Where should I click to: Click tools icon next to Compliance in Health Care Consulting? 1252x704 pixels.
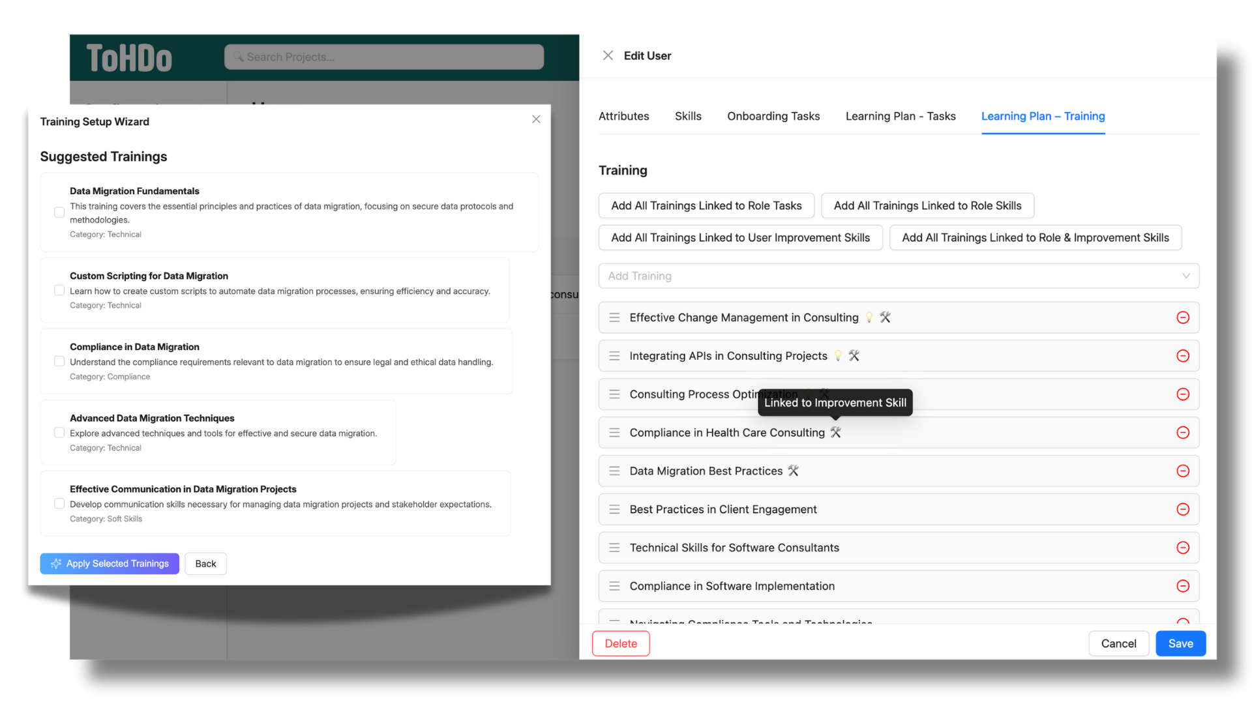click(x=835, y=432)
